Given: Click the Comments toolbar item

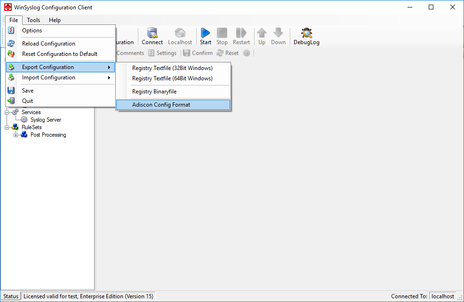Looking at the screenshot, I should pos(130,53).
